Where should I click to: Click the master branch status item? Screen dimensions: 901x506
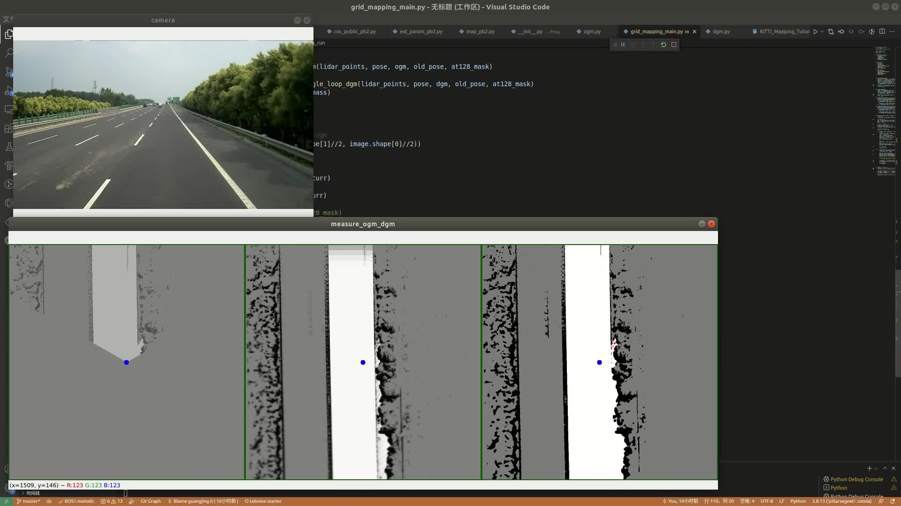click(28, 501)
